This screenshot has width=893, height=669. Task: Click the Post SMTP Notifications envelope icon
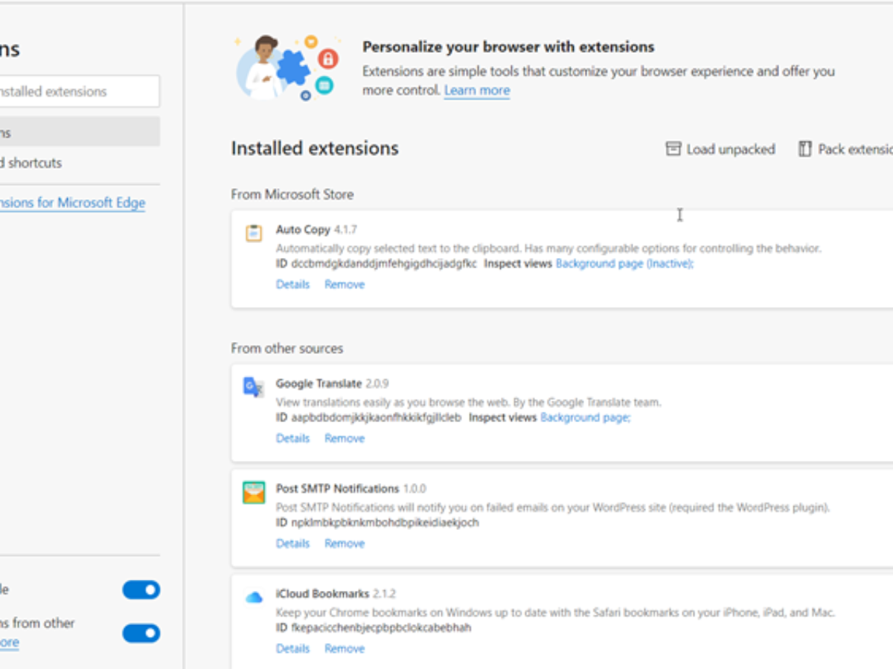pyautogui.click(x=254, y=493)
